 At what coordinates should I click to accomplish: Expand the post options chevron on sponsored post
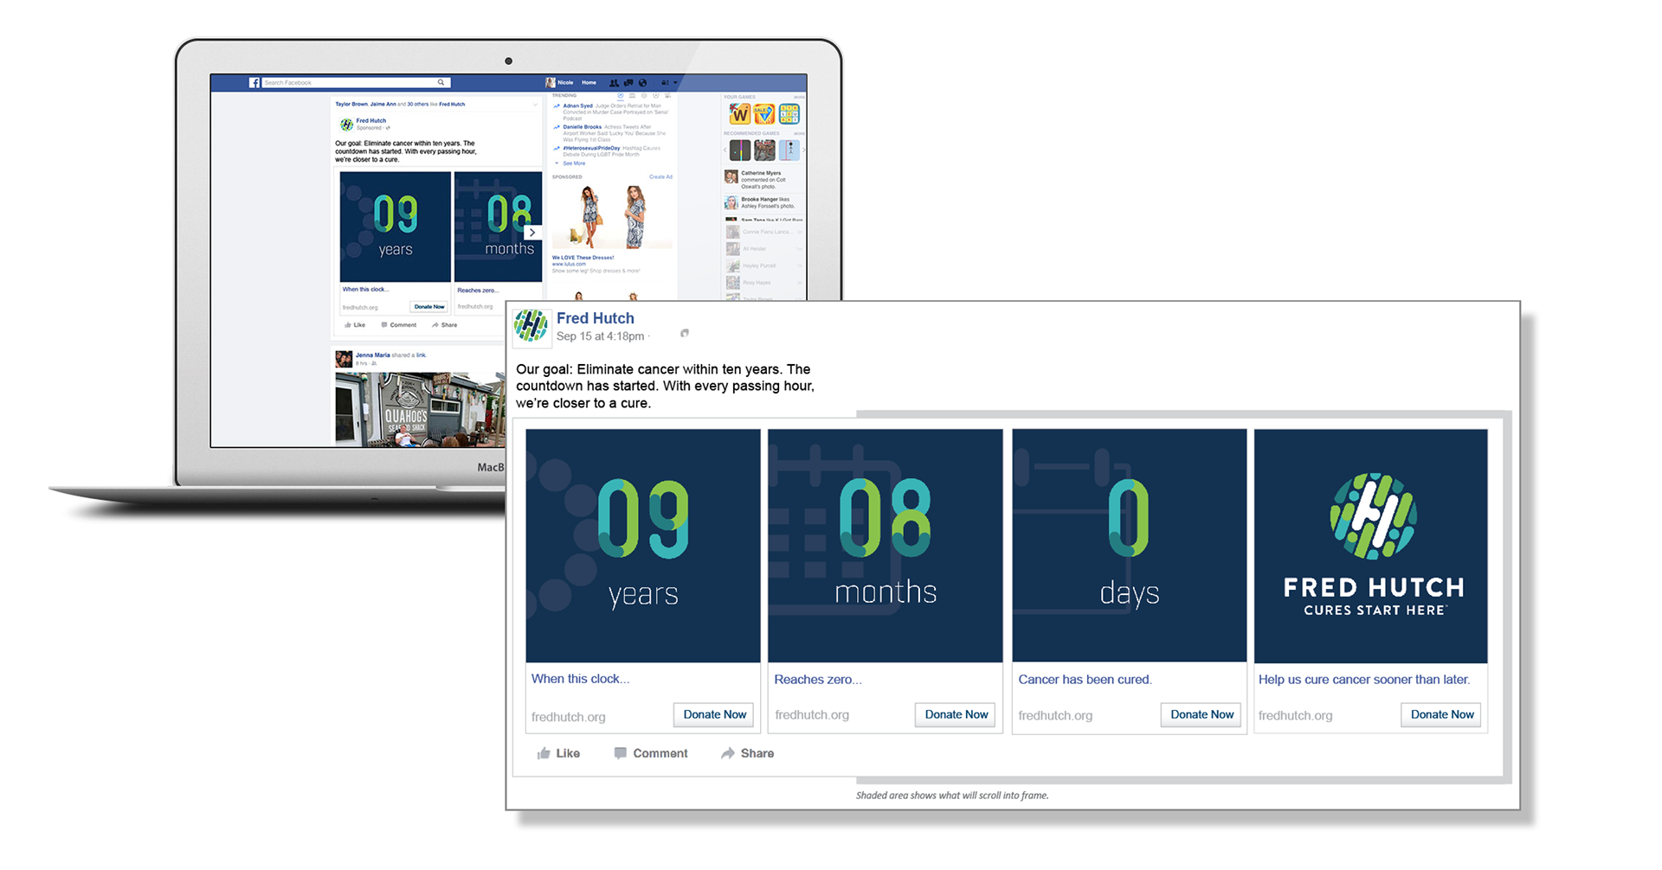[535, 105]
